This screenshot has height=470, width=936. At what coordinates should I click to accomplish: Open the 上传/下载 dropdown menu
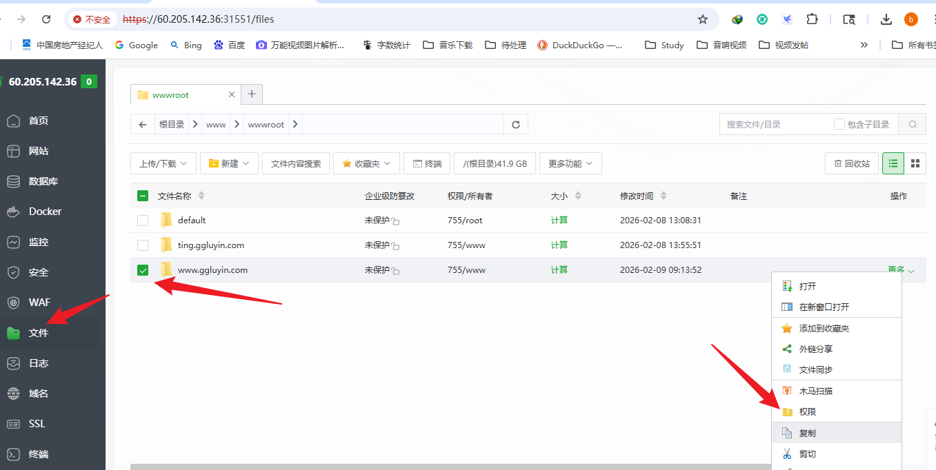(163, 163)
